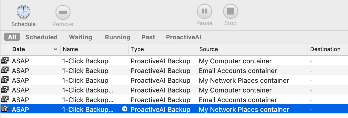Switch to the Scheduled filter
The height and width of the screenshot is (118, 348).
point(41,37)
